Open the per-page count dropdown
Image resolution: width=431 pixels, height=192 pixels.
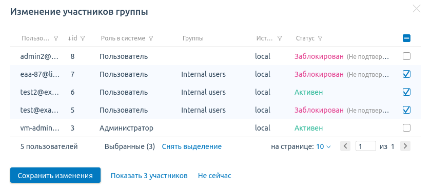tap(323, 146)
